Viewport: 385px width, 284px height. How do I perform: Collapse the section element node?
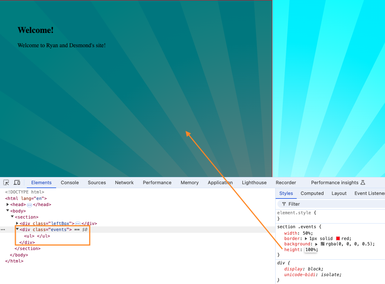[x=12, y=217]
